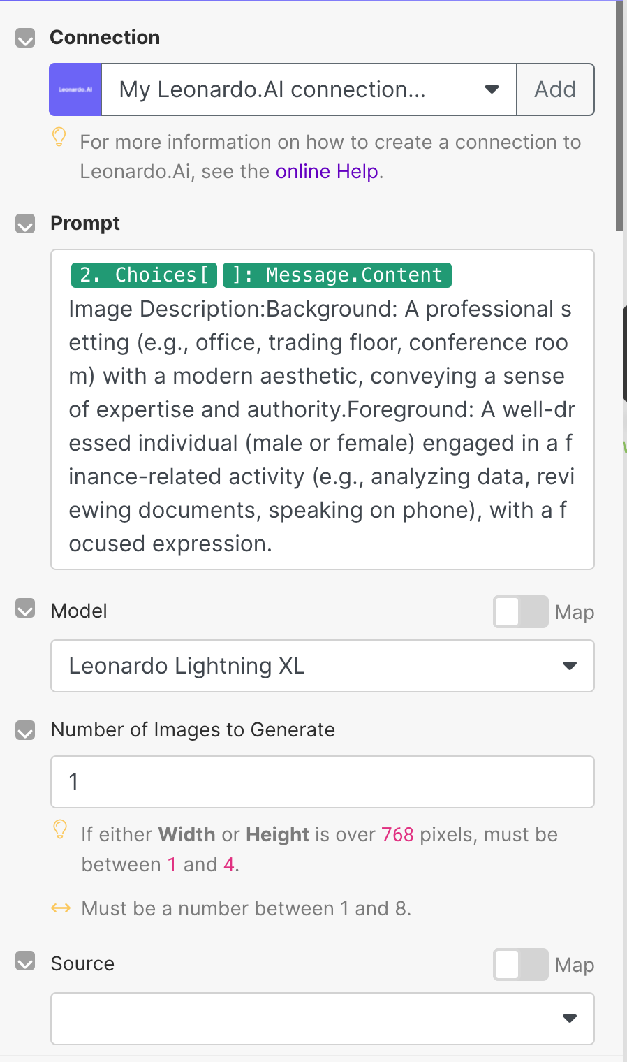Click the lightbulb icon near Width hint

click(x=61, y=829)
